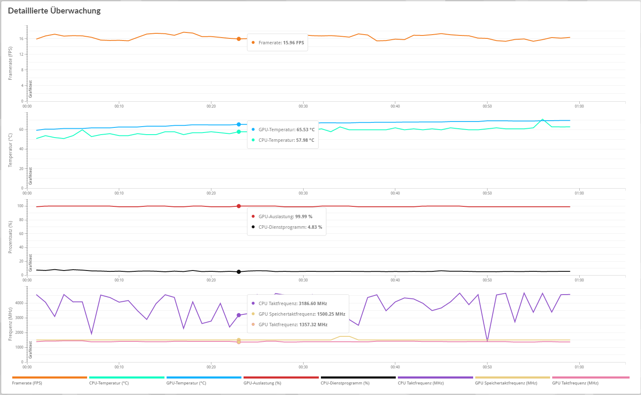Click the GPU-Auslastung 99.99 % tooltip value
Screen dimensions: 641x395
[304, 217]
